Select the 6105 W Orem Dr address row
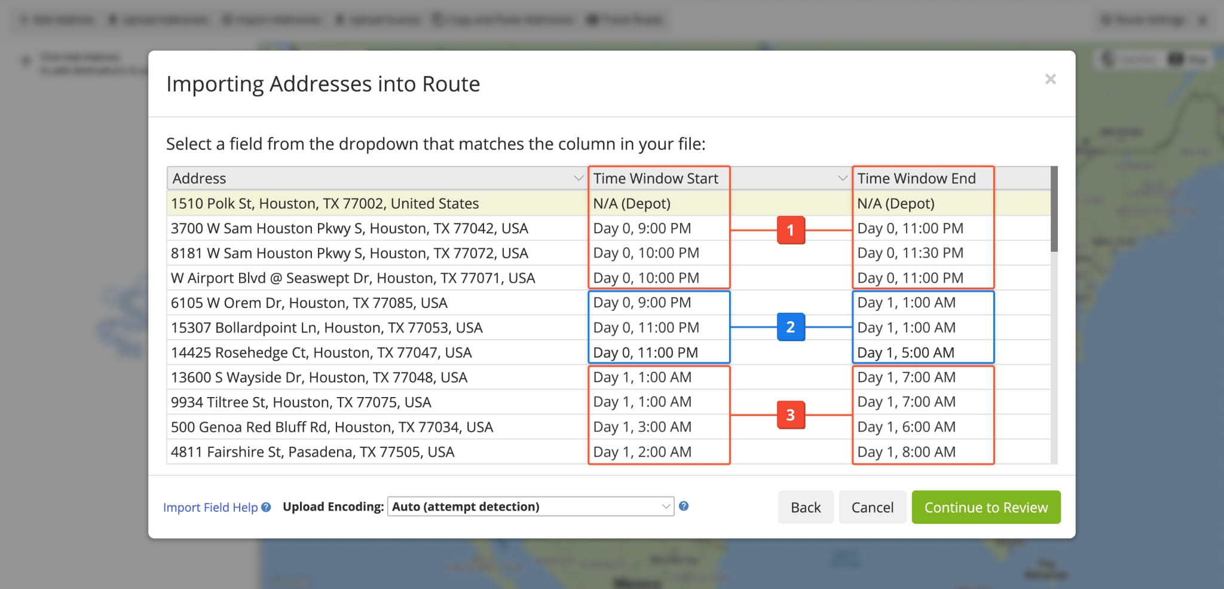Screen dimensions: 1224x589 pyautogui.click(x=309, y=303)
